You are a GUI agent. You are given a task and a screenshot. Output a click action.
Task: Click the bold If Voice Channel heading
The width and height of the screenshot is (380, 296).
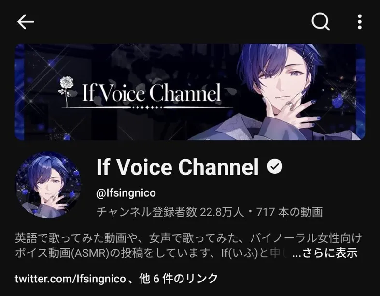pyautogui.click(x=178, y=167)
